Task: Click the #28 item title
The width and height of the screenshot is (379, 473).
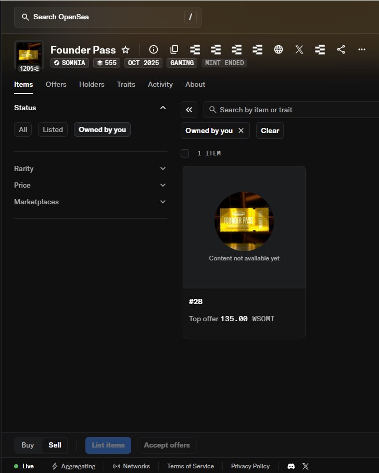Action: [x=196, y=301]
